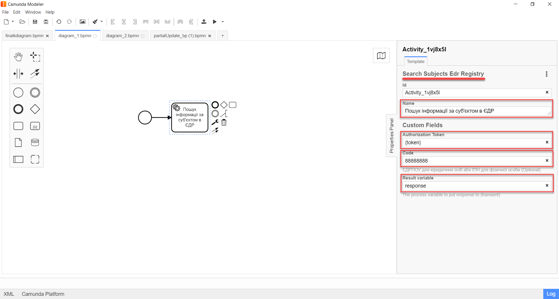Create a gateway from palette

pos(35,109)
